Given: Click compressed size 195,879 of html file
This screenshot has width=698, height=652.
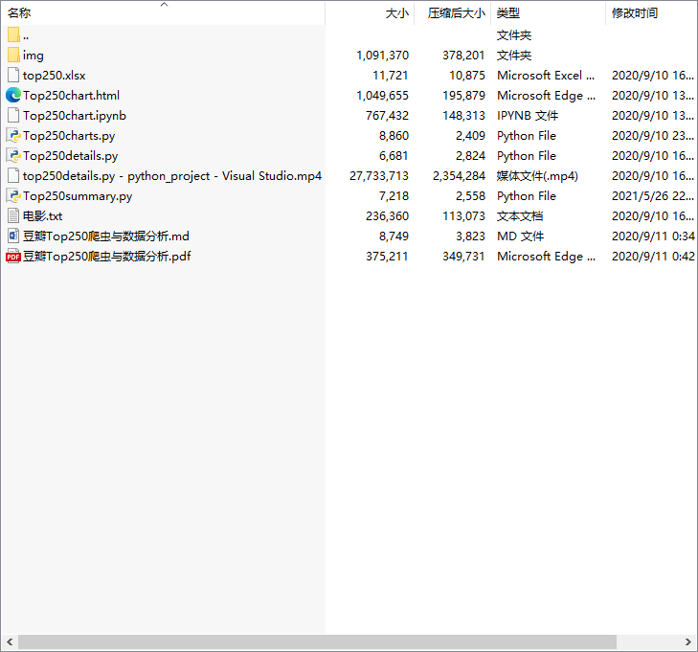Looking at the screenshot, I should pyautogui.click(x=463, y=95).
